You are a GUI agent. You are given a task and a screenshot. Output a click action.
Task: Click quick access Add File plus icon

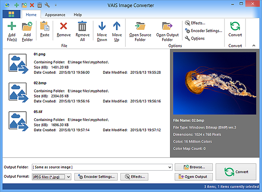point(17,5)
